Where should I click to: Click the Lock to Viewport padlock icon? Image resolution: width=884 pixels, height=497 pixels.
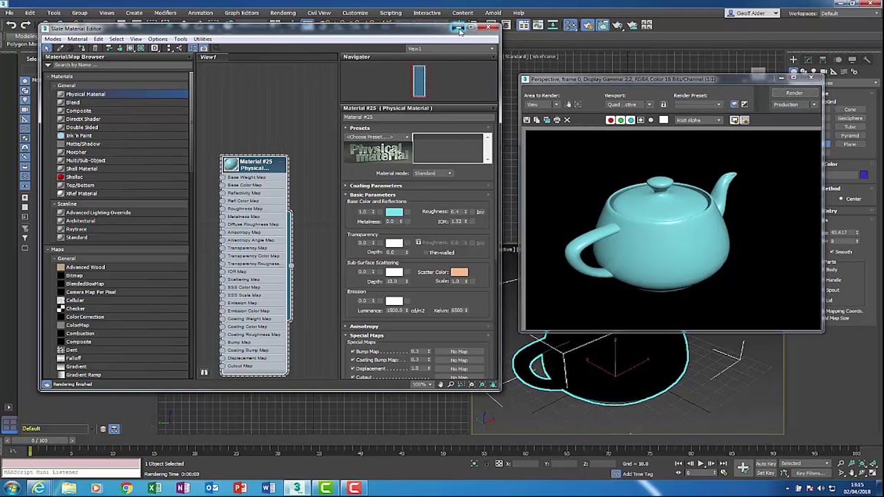664,104
